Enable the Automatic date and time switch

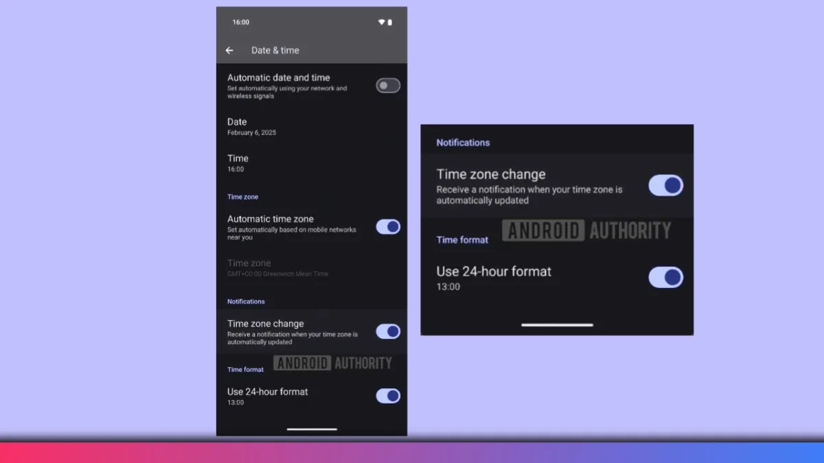point(388,86)
